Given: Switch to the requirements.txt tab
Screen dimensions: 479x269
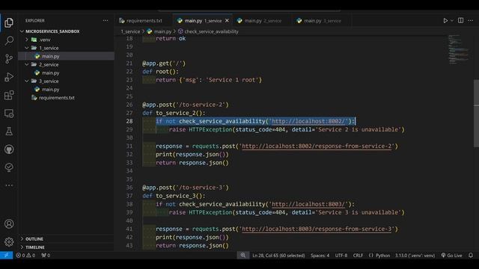Looking at the screenshot, I should (x=144, y=21).
